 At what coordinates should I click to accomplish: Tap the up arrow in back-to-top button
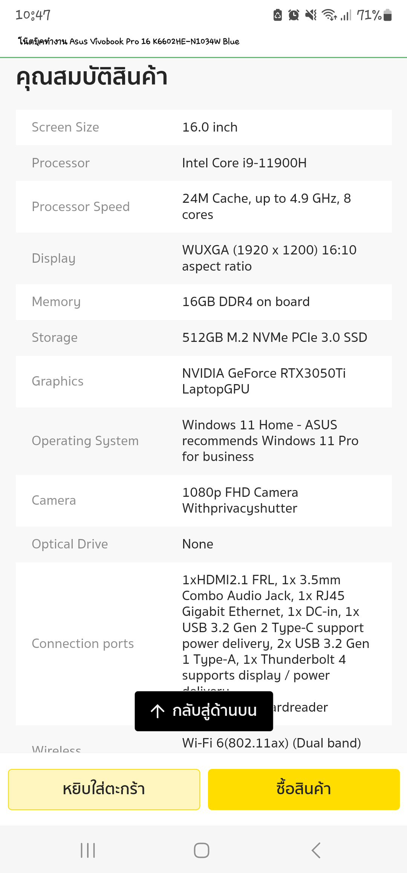point(158,711)
